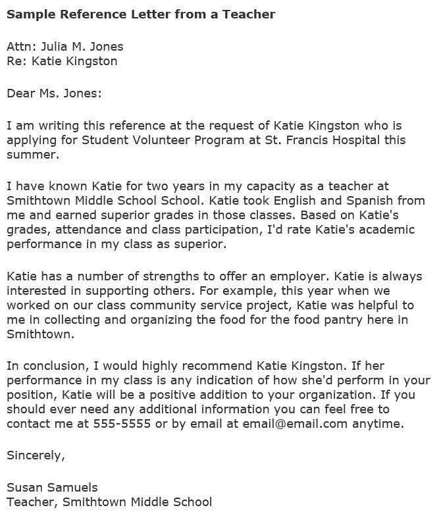Click the name 'Julia M. Jones' in Attn line
Screen dimensions: 439x514
tap(82, 47)
